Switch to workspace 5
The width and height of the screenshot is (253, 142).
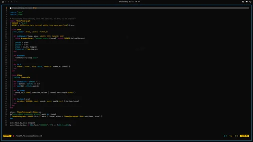tap(17, 2)
